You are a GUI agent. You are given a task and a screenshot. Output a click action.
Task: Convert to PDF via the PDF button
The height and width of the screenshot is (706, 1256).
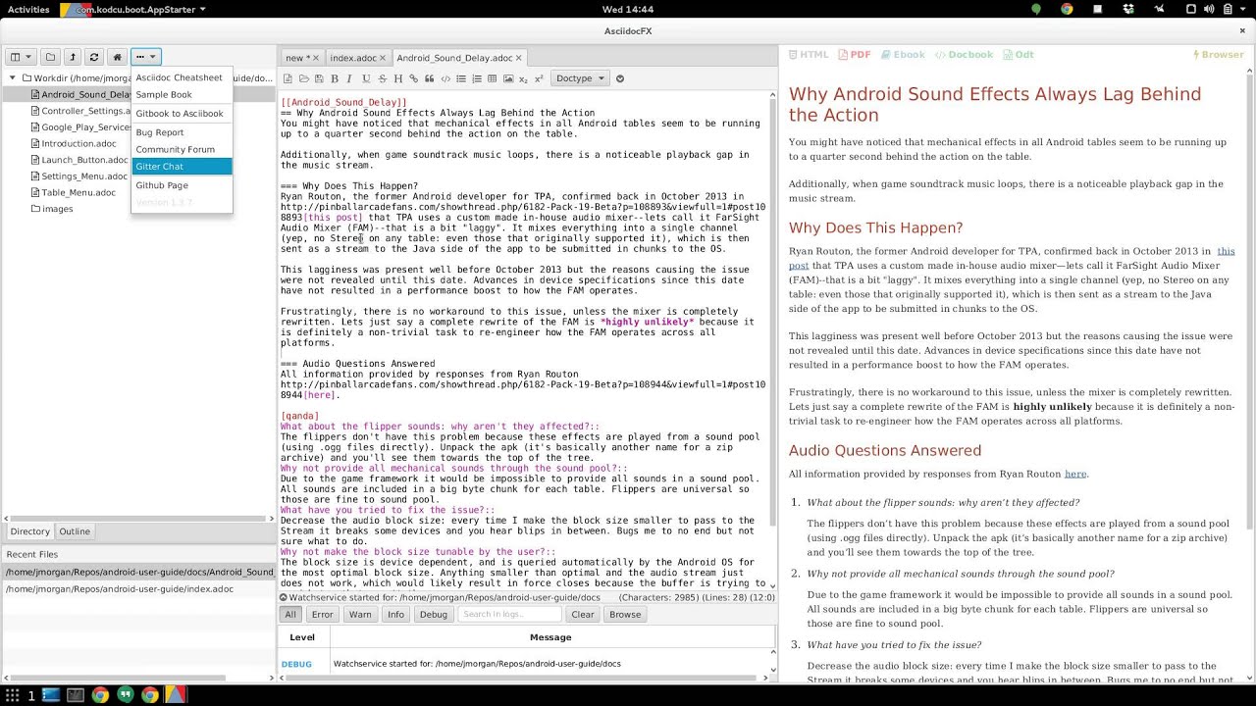[x=854, y=55]
